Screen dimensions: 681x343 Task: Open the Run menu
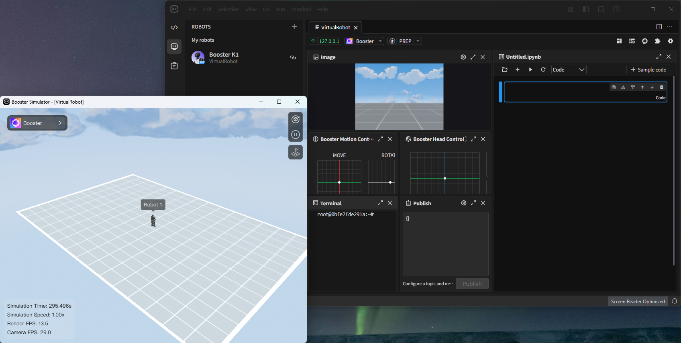coord(280,9)
